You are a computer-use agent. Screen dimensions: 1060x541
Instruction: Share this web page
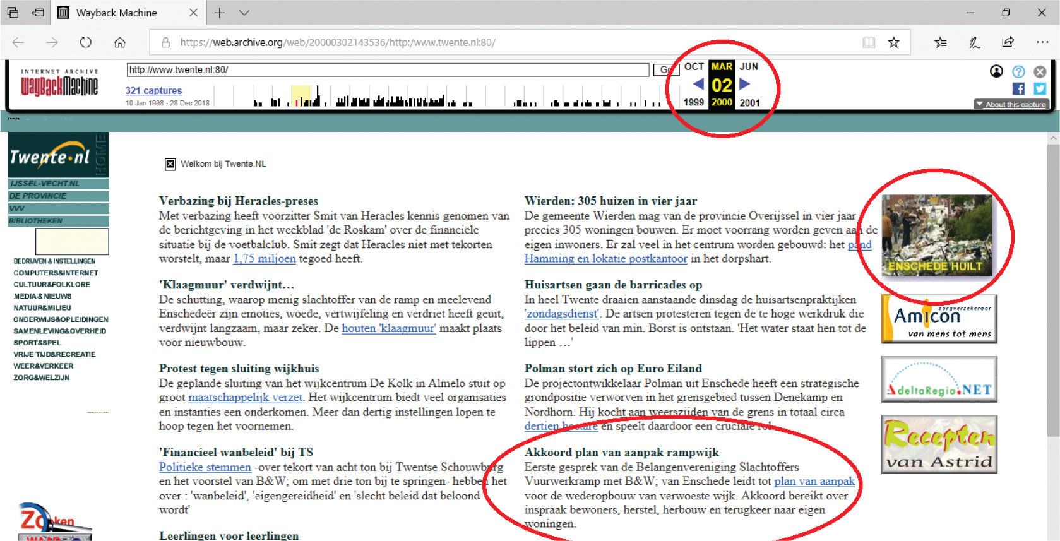tap(1008, 42)
